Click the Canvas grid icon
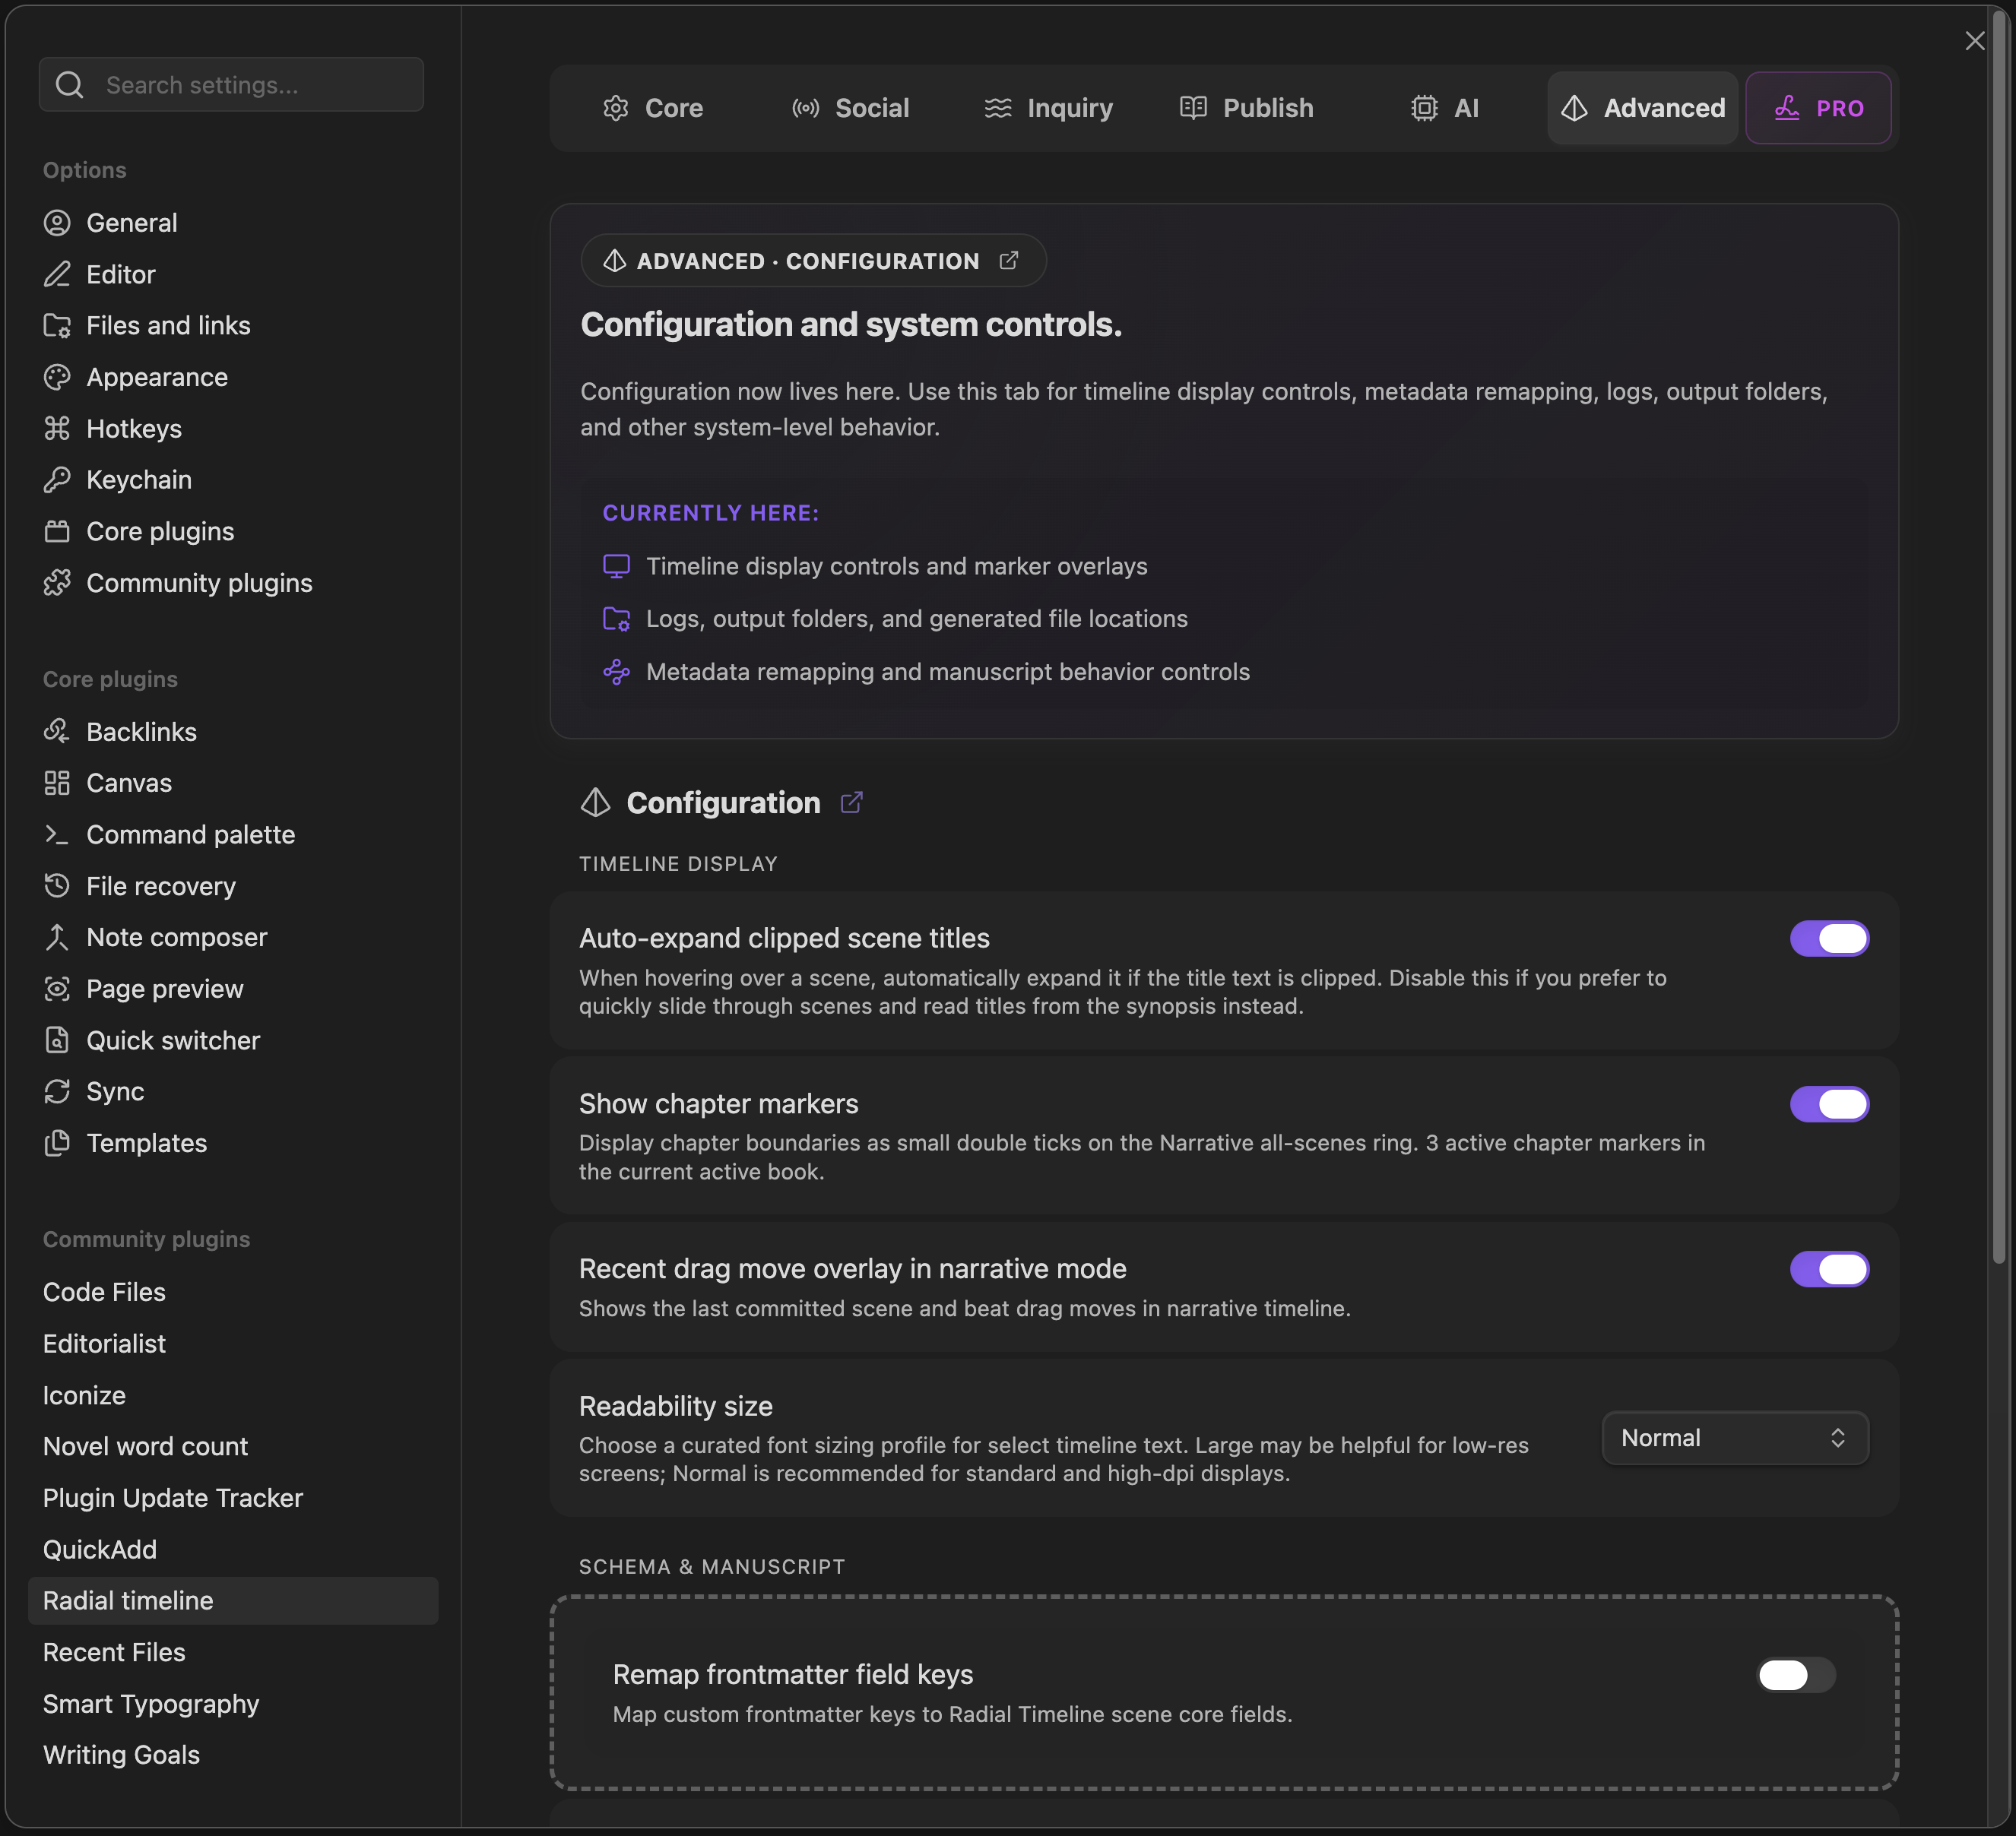Viewport: 2016px width, 1836px height. (x=57, y=783)
